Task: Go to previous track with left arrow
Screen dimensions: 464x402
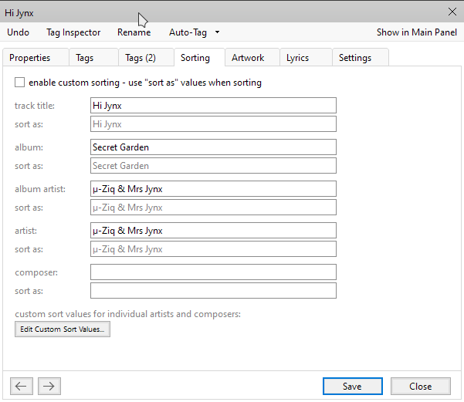Action: [x=22, y=386]
